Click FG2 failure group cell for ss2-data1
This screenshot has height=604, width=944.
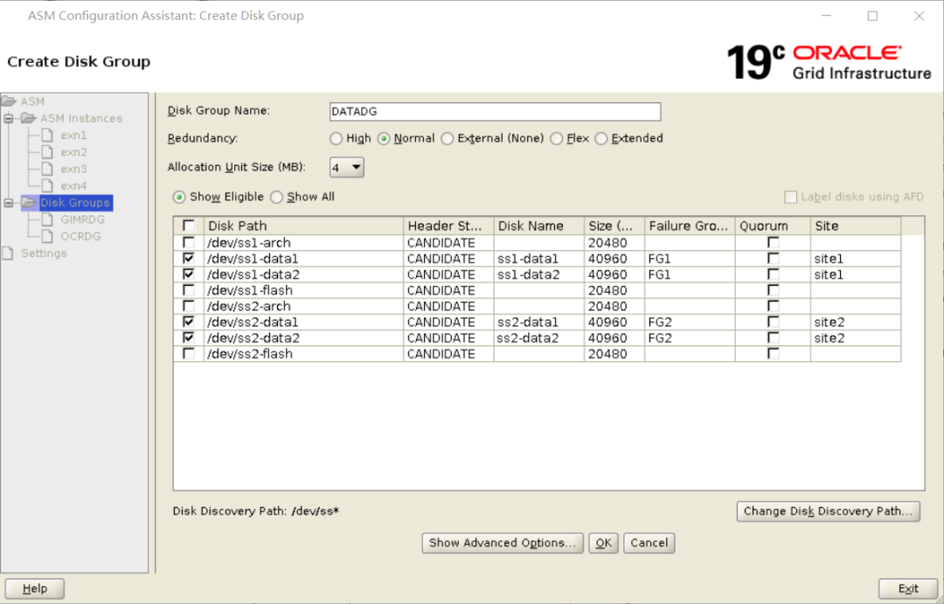pyautogui.click(x=690, y=323)
